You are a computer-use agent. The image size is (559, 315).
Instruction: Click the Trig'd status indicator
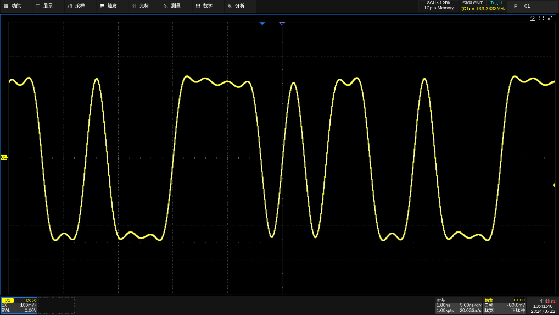496,3
